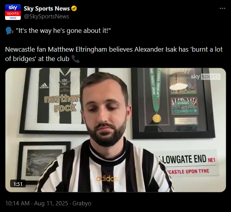Click the northern rock shirt sponsor logo
The width and height of the screenshot is (231, 212).
pos(62,104)
